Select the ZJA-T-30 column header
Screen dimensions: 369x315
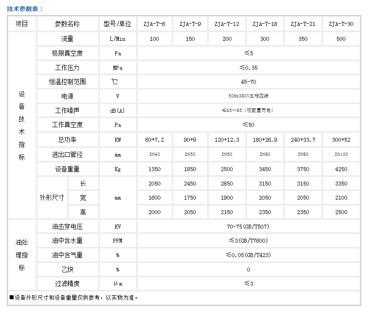(341, 24)
